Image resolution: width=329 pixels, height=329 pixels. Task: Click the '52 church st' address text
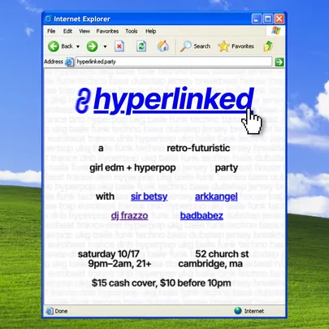(222, 254)
